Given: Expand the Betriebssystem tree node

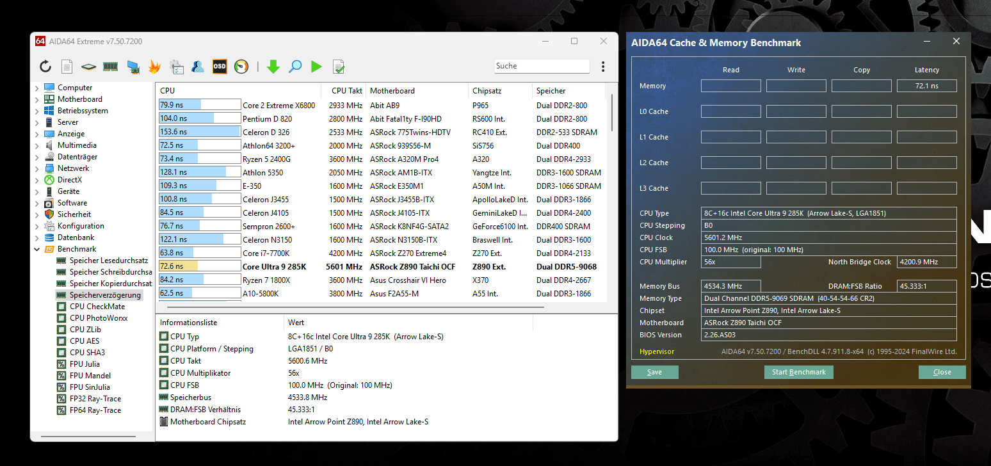Looking at the screenshot, I should tap(36, 111).
